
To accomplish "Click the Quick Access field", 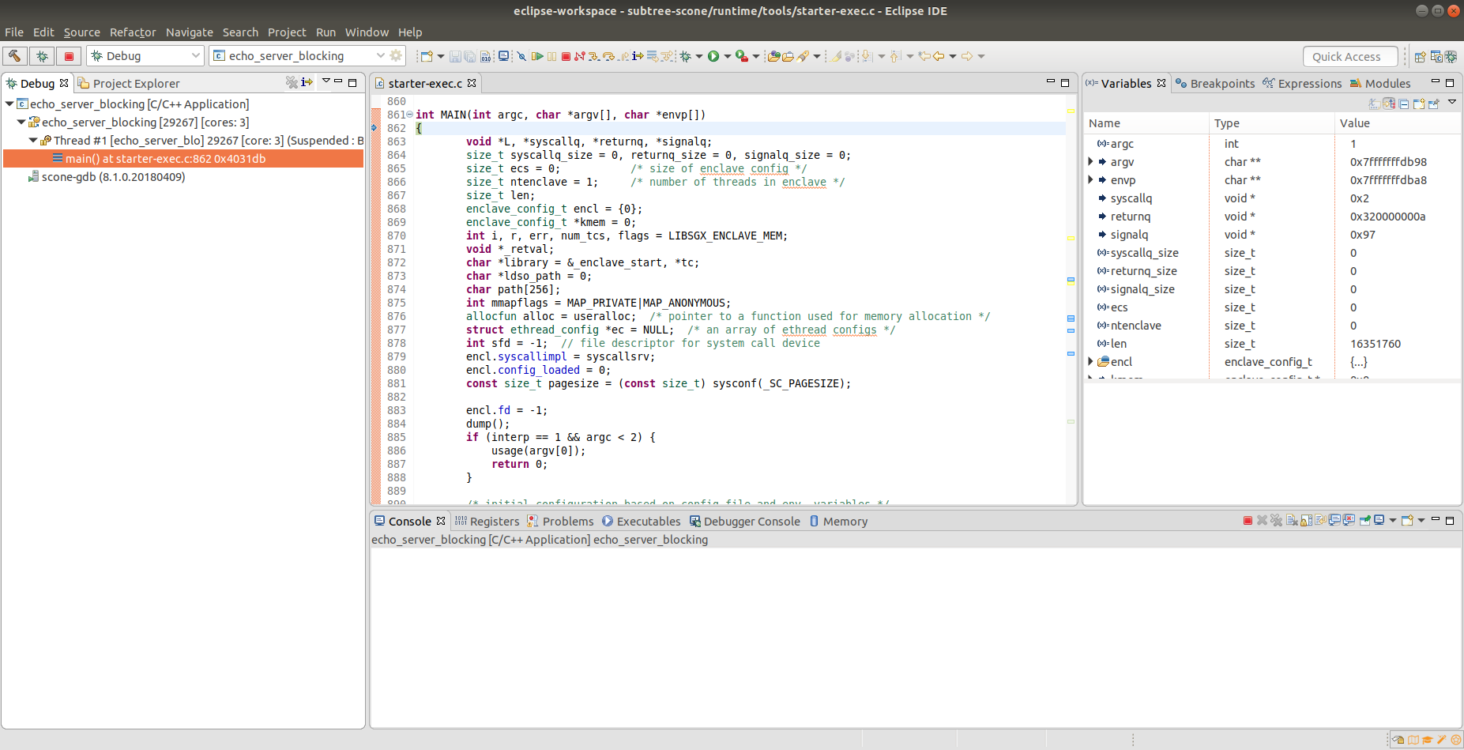I will coord(1349,56).
